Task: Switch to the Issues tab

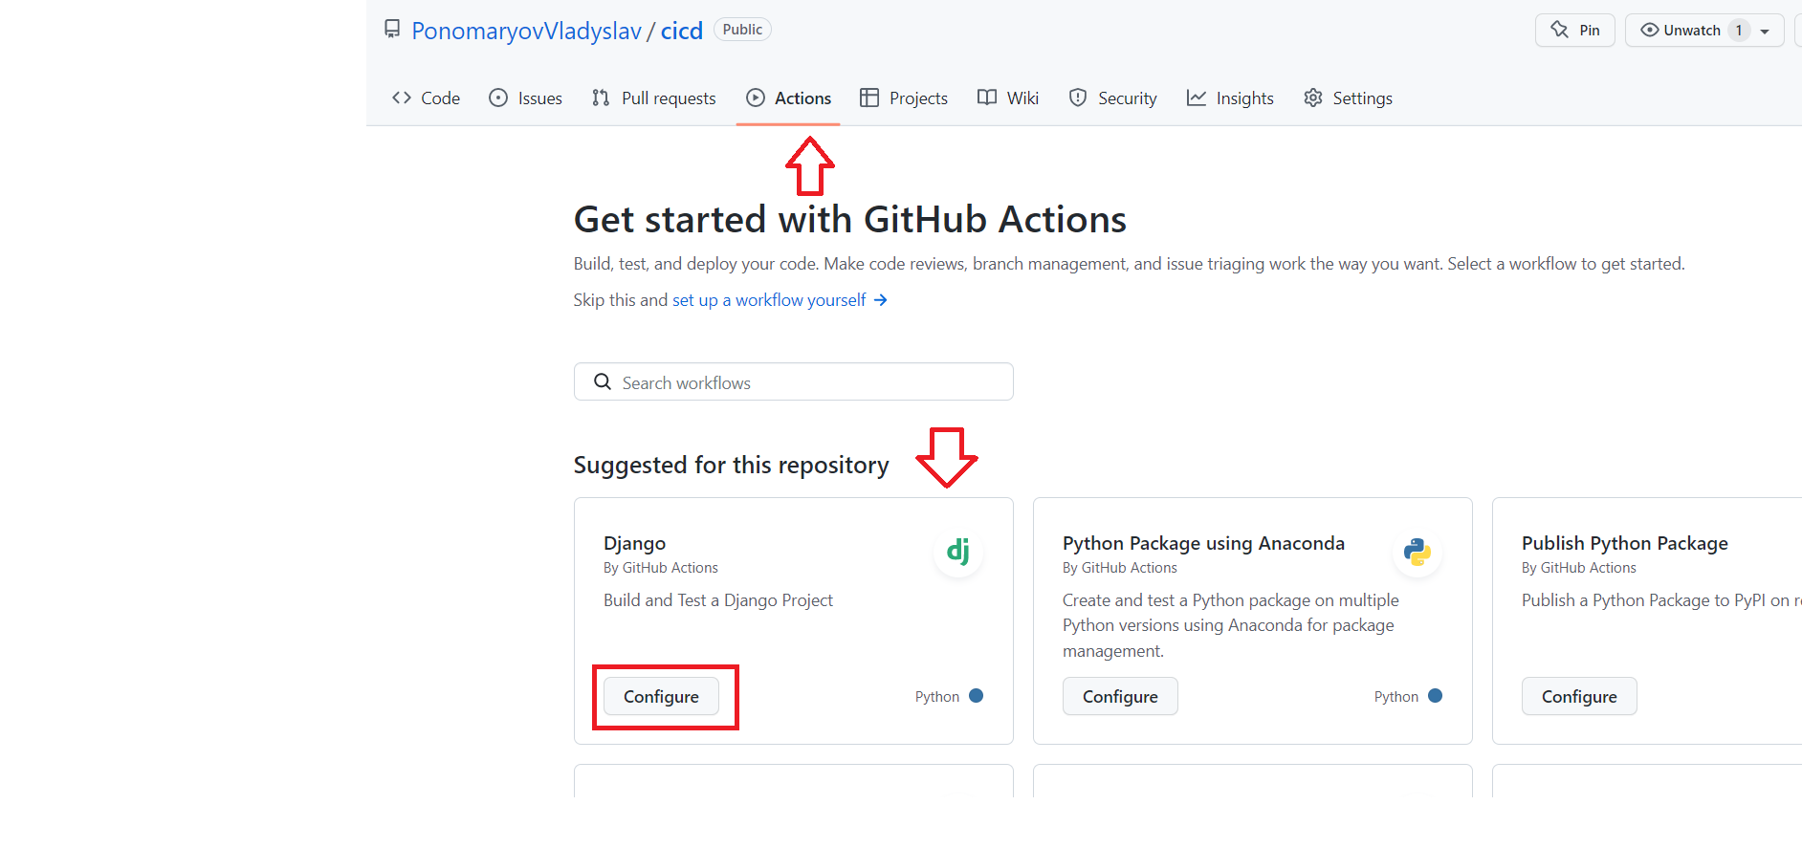Action: click(x=525, y=98)
